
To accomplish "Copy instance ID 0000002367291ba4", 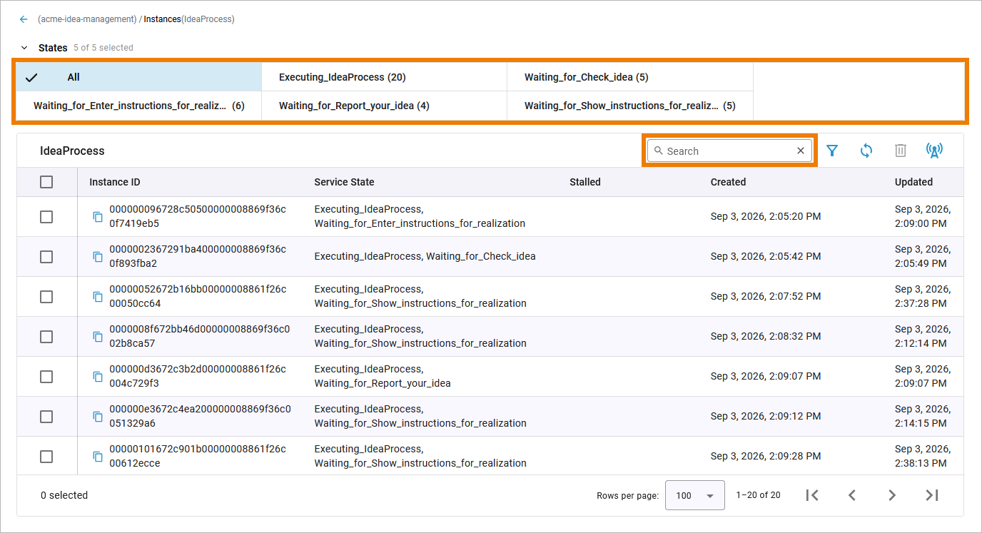I will 98,256.
